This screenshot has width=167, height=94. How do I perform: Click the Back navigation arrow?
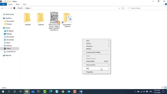[x=2, y=8]
